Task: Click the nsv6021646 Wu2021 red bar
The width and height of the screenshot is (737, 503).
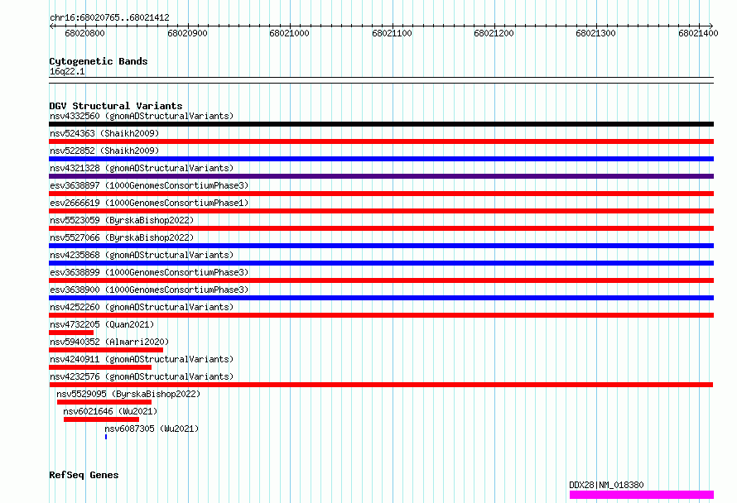Action: coord(102,419)
